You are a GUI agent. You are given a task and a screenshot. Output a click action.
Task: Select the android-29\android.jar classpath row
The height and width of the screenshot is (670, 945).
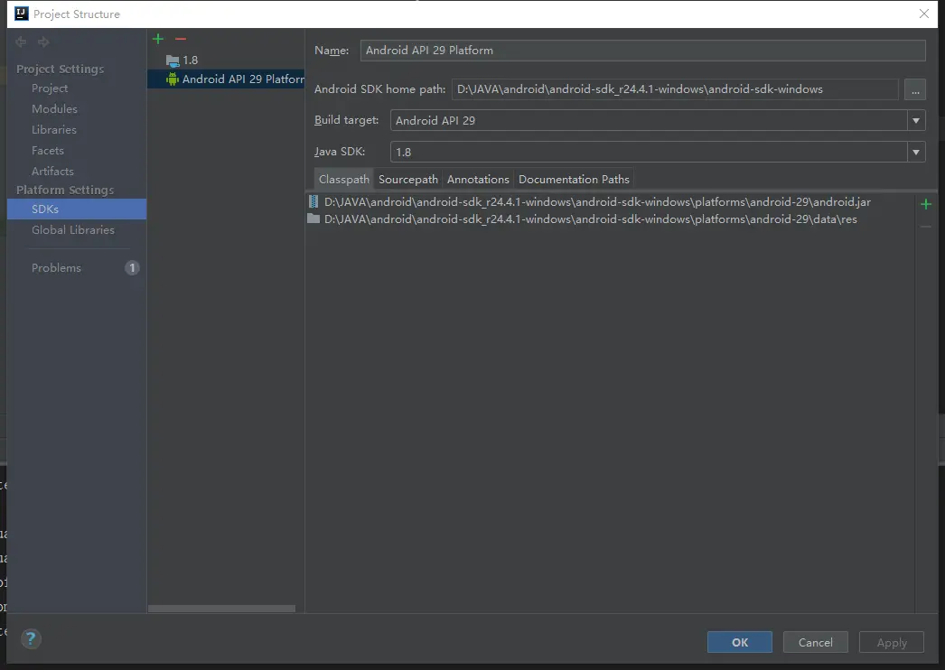[610, 202]
